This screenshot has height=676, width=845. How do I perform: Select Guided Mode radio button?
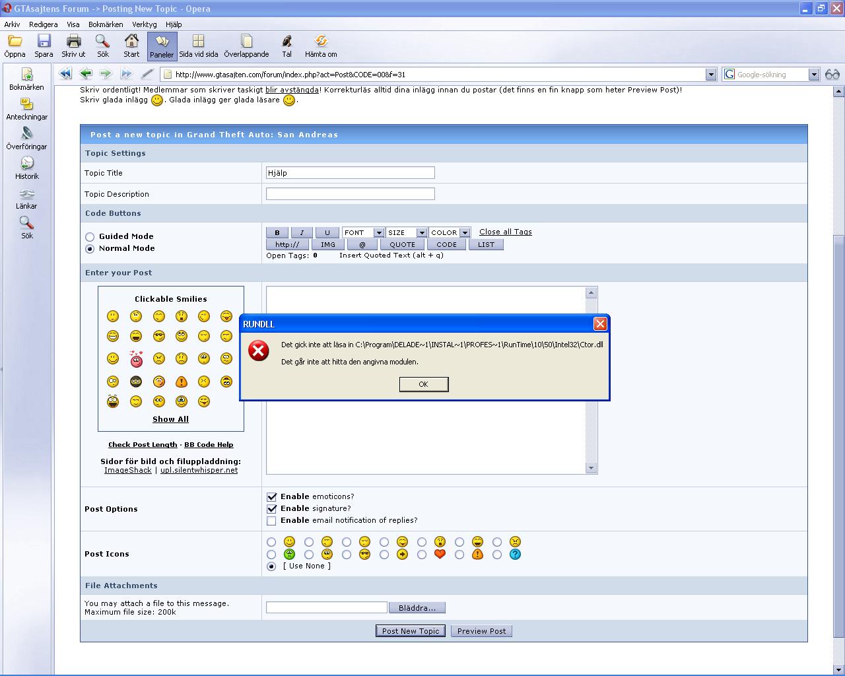[90, 237]
